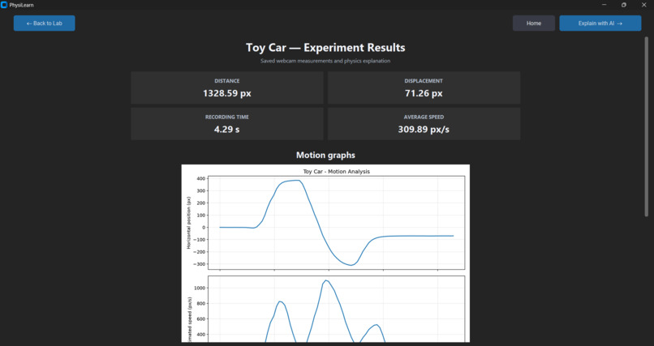Image resolution: width=654 pixels, height=346 pixels.
Task: Minimize the PhysiLearn window
Action: coord(604,5)
